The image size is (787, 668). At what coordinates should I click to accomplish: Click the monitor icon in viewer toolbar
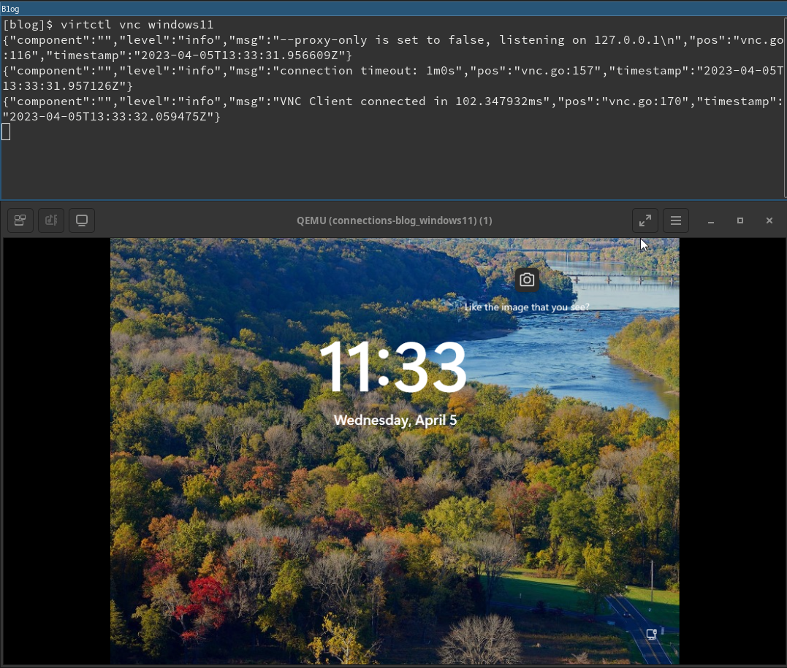tap(82, 220)
